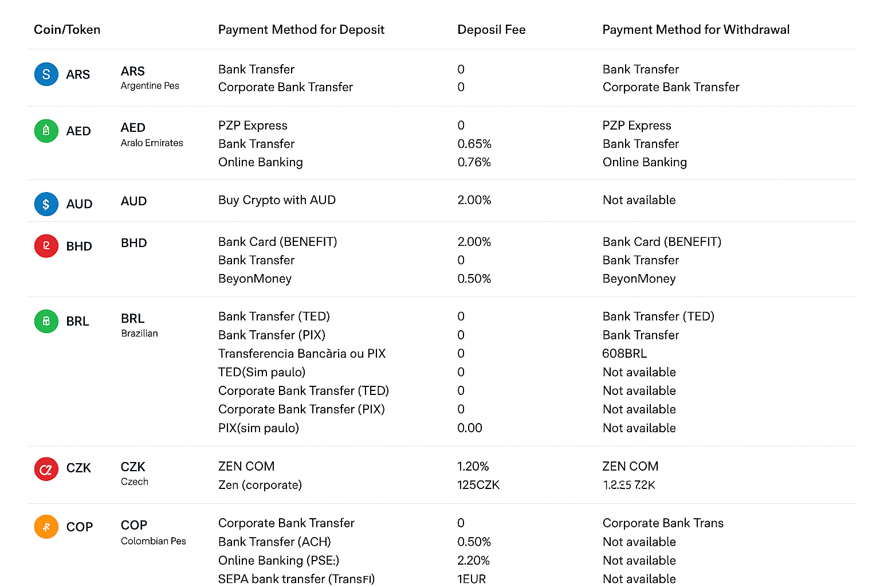Image resolution: width=880 pixels, height=587 pixels.
Task: Click the Argentine Pes currency name
Action: pos(150,86)
